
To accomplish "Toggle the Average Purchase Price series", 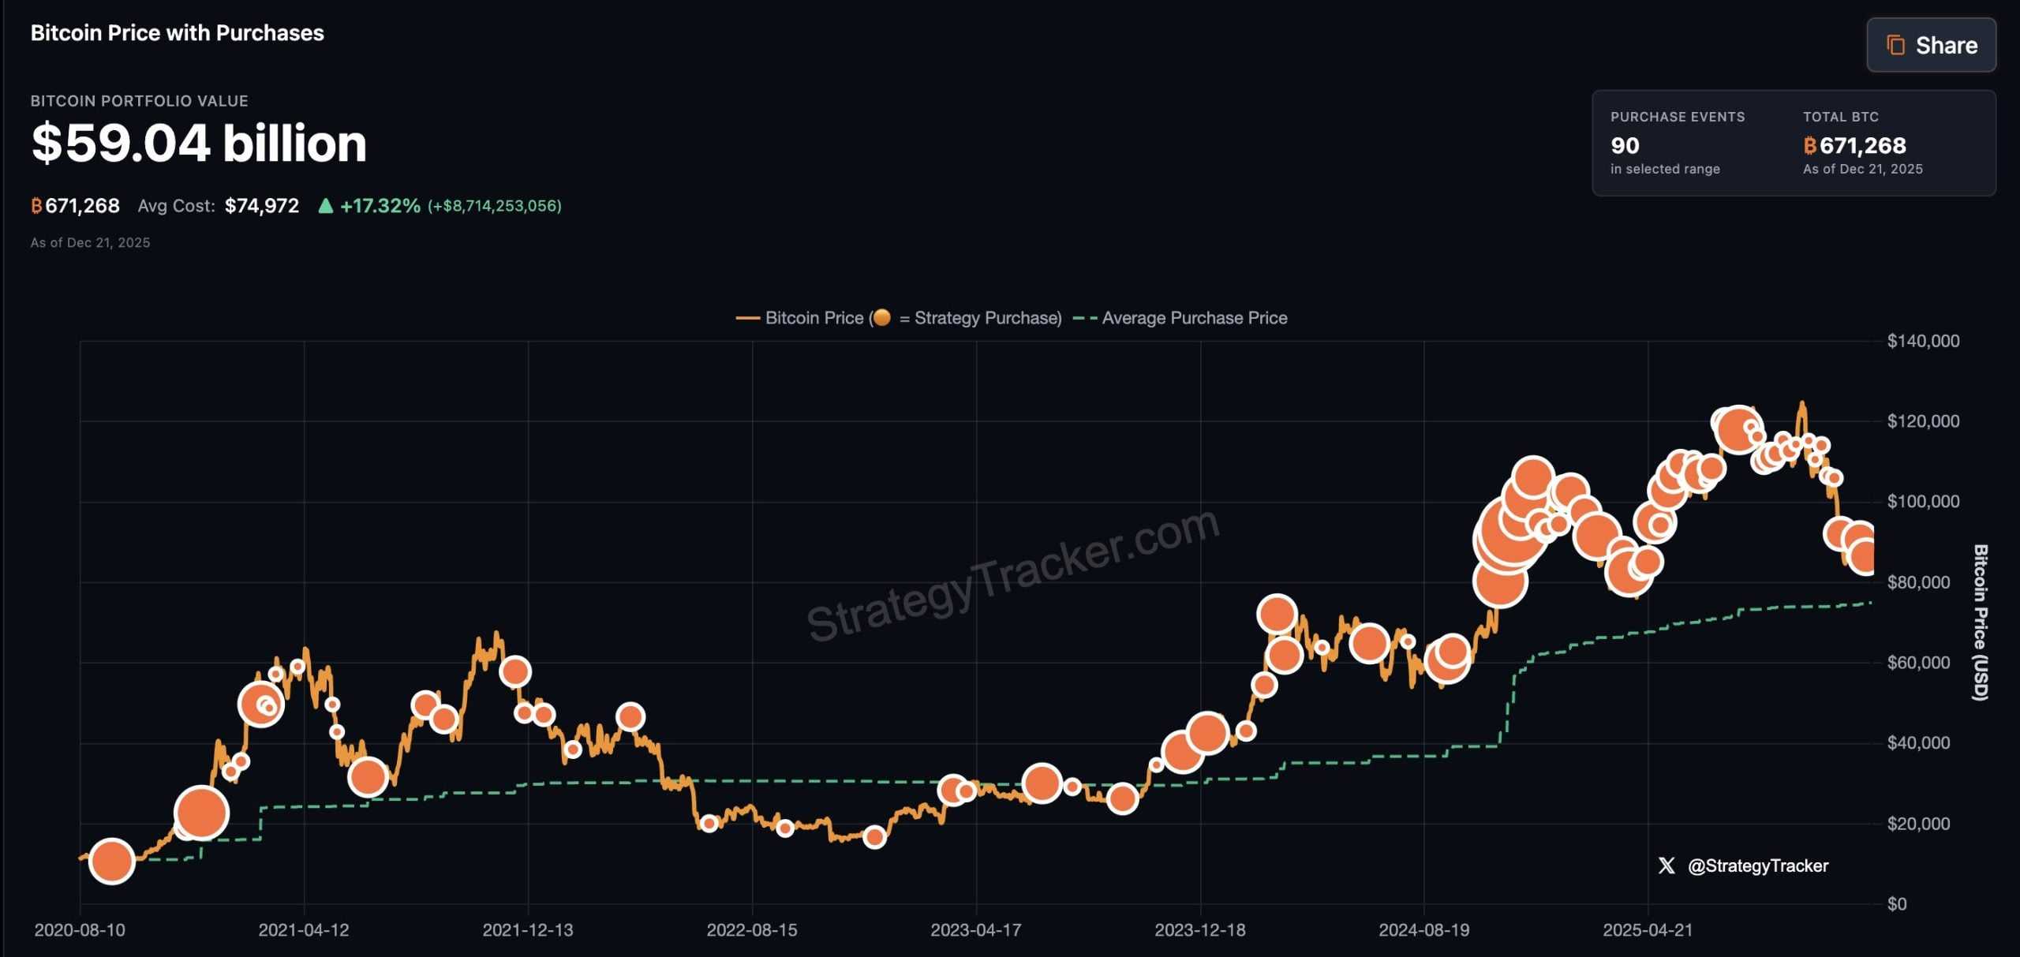I will pos(1191,318).
